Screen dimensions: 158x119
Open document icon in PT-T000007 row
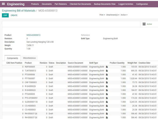[x=107, y=78]
